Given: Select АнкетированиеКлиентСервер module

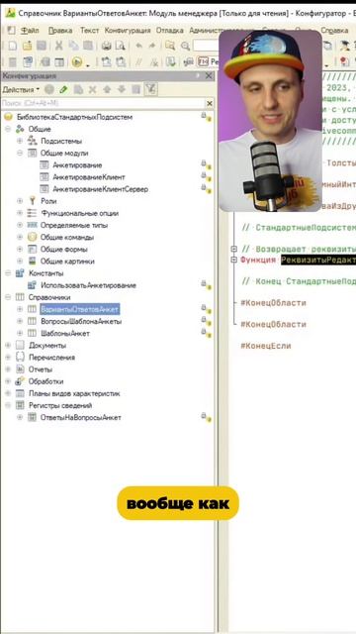Looking at the screenshot, I should (x=100, y=189).
